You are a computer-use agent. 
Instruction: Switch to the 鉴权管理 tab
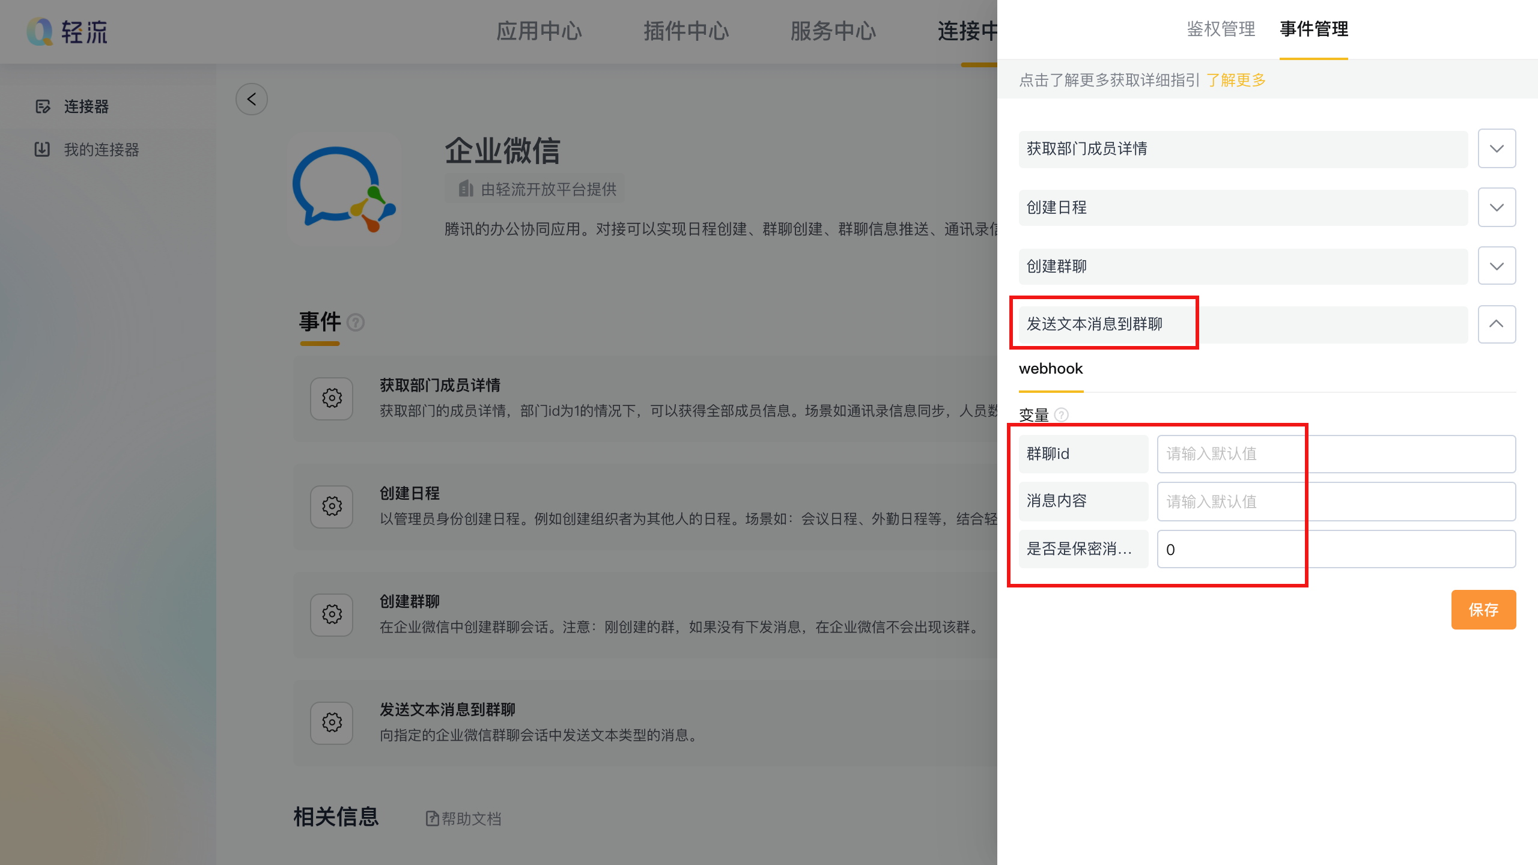(1221, 29)
